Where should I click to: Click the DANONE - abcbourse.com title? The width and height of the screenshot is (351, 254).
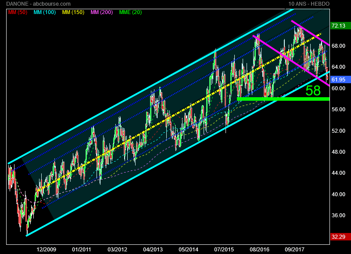(x=38, y=4)
